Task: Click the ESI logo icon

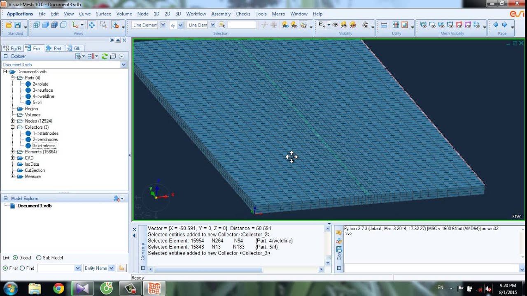Action: coord(517,14)
